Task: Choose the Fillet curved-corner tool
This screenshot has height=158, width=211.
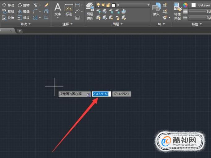Action: [x=35, y=11]
